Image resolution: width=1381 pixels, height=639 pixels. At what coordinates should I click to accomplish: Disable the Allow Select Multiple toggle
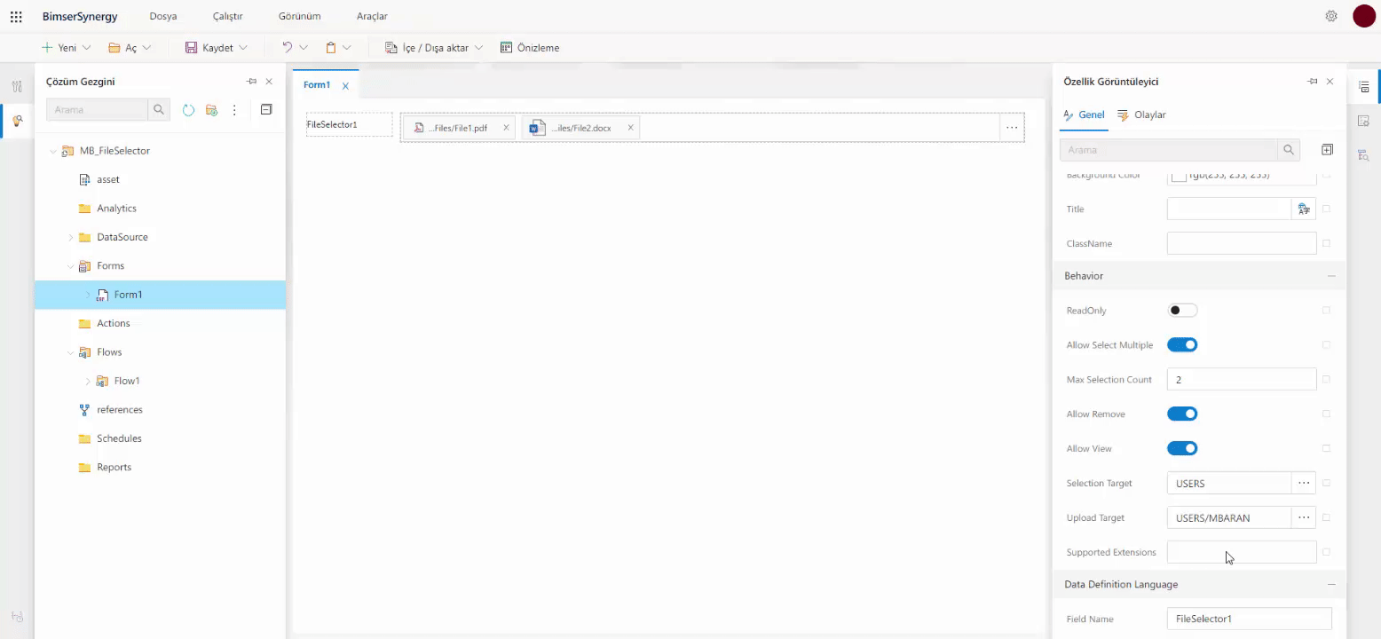1182,344
